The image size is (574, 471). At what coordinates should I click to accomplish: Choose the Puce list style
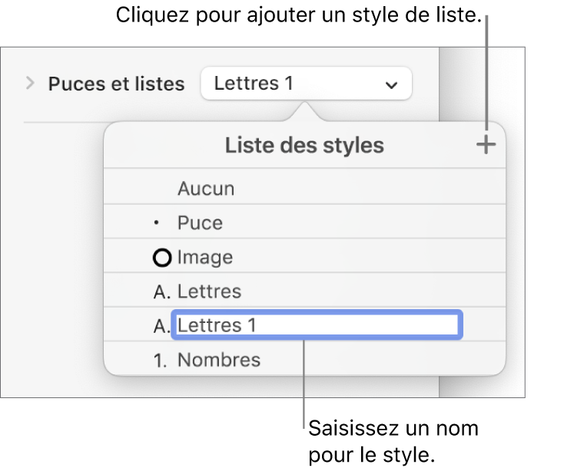pos(200,223)
